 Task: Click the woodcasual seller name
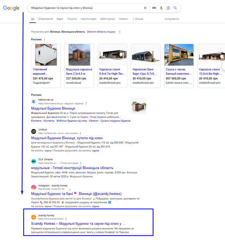[x=73, y=83]
